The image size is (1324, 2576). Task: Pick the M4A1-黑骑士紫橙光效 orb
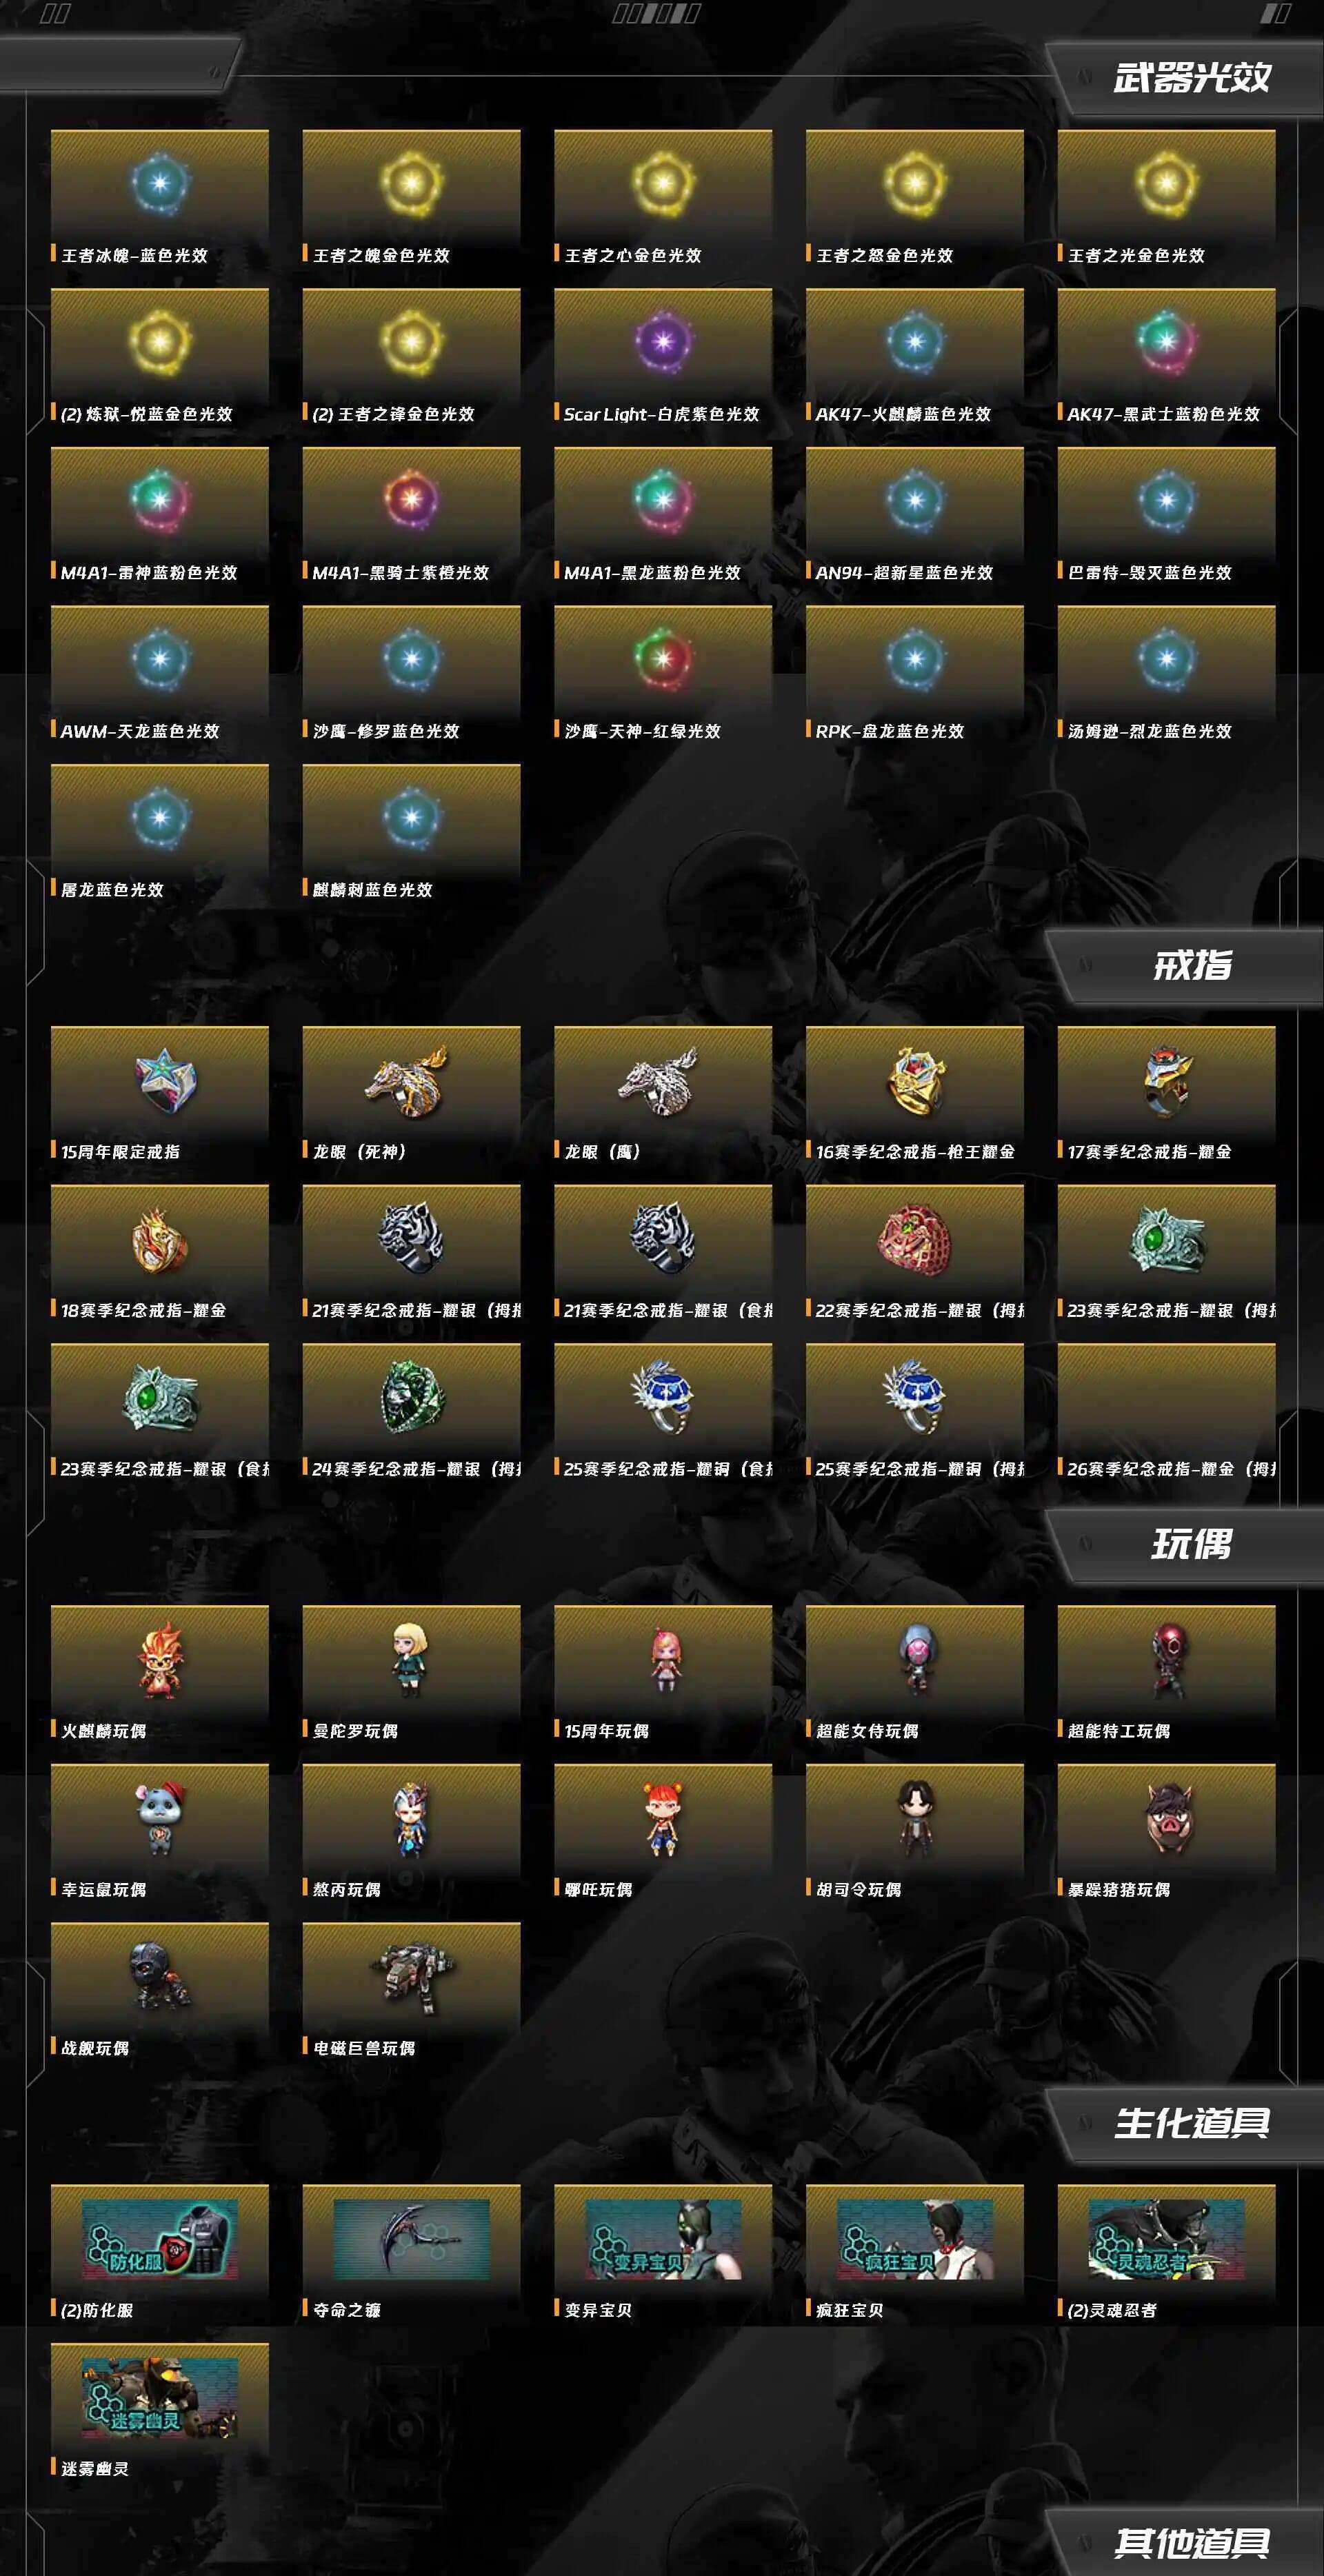[412, 500]
